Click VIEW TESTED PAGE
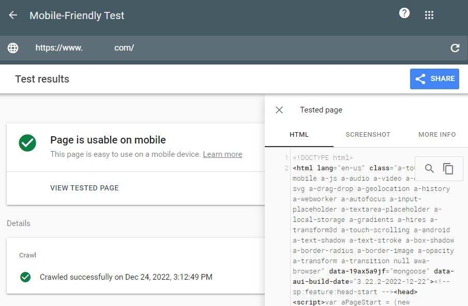Screen dimensions: 468x306 (x=84, y=188)
